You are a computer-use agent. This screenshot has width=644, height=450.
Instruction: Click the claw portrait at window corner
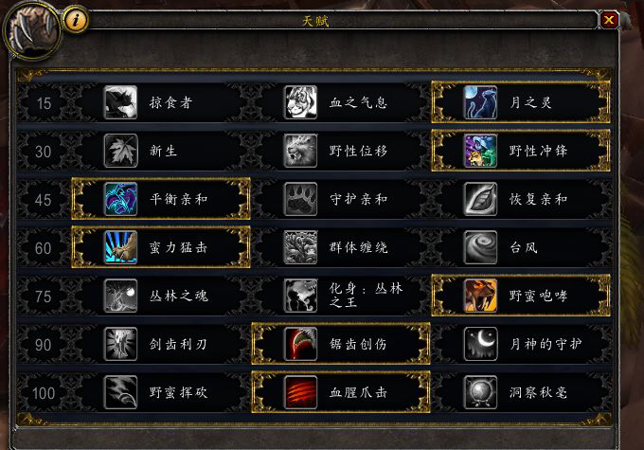pyautogui.click(x=31, y=31)
